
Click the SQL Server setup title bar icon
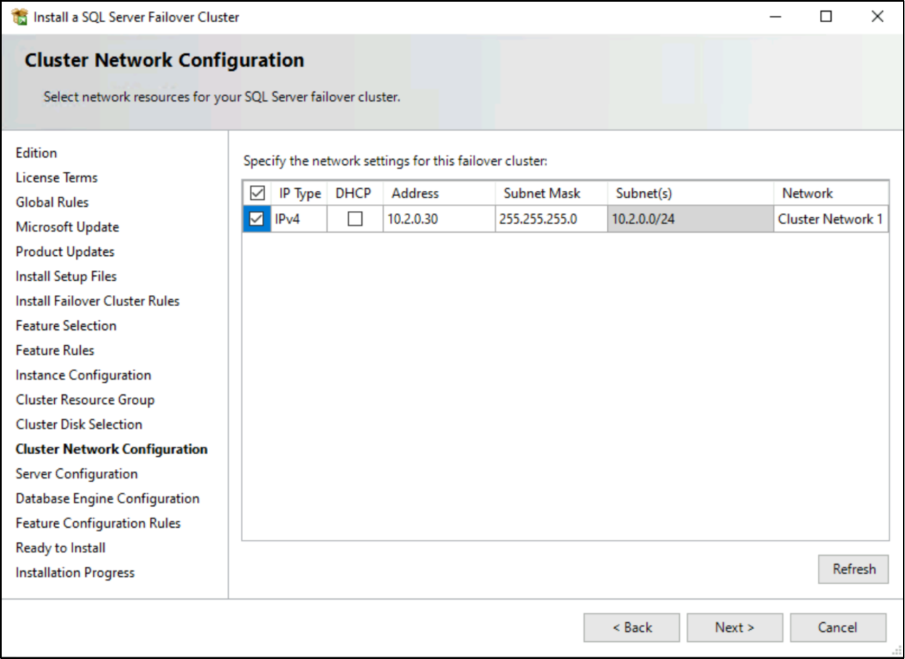(x=19, y=17)
